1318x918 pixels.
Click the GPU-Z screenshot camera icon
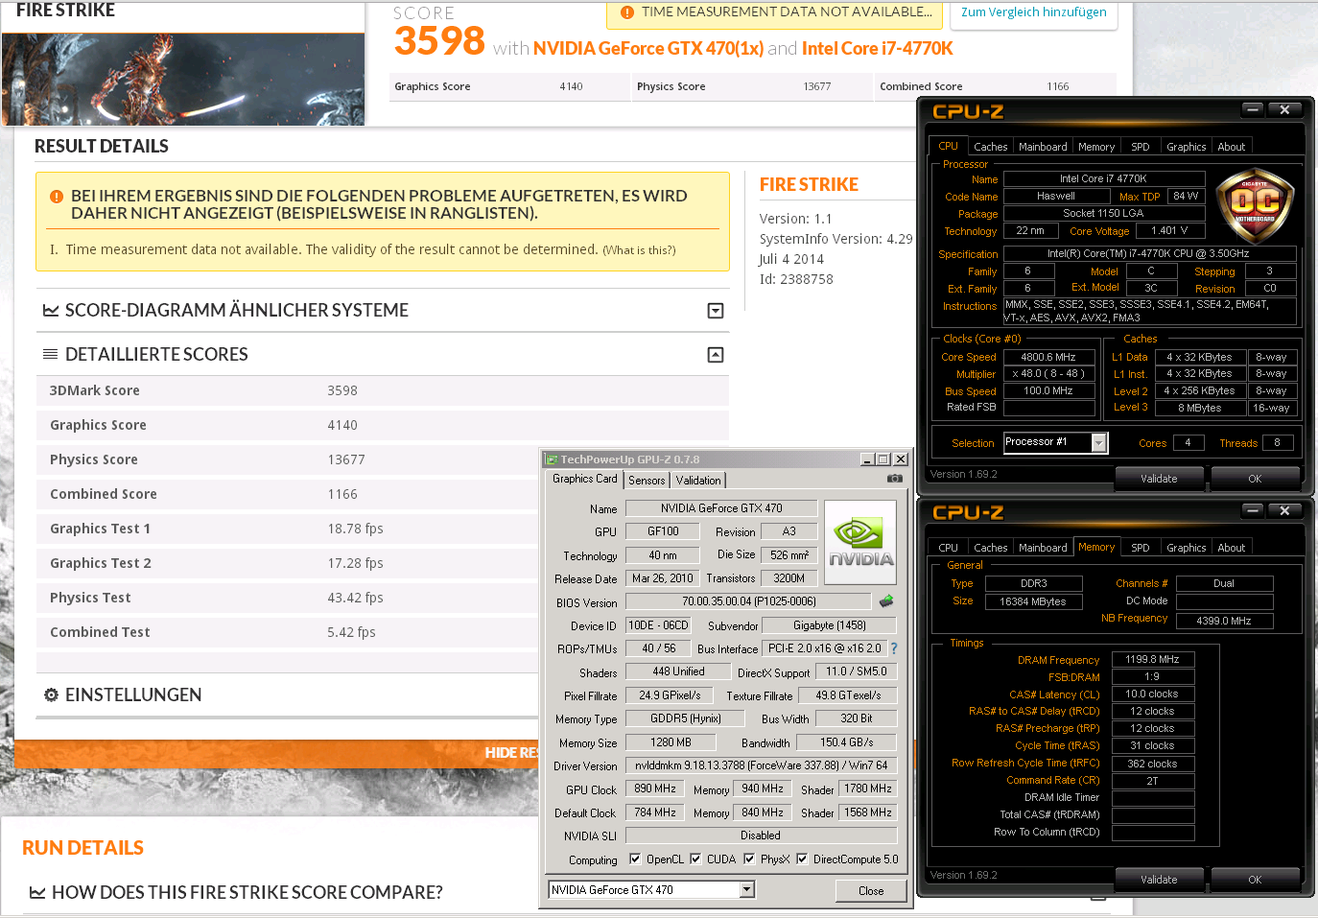coord(894,478)
